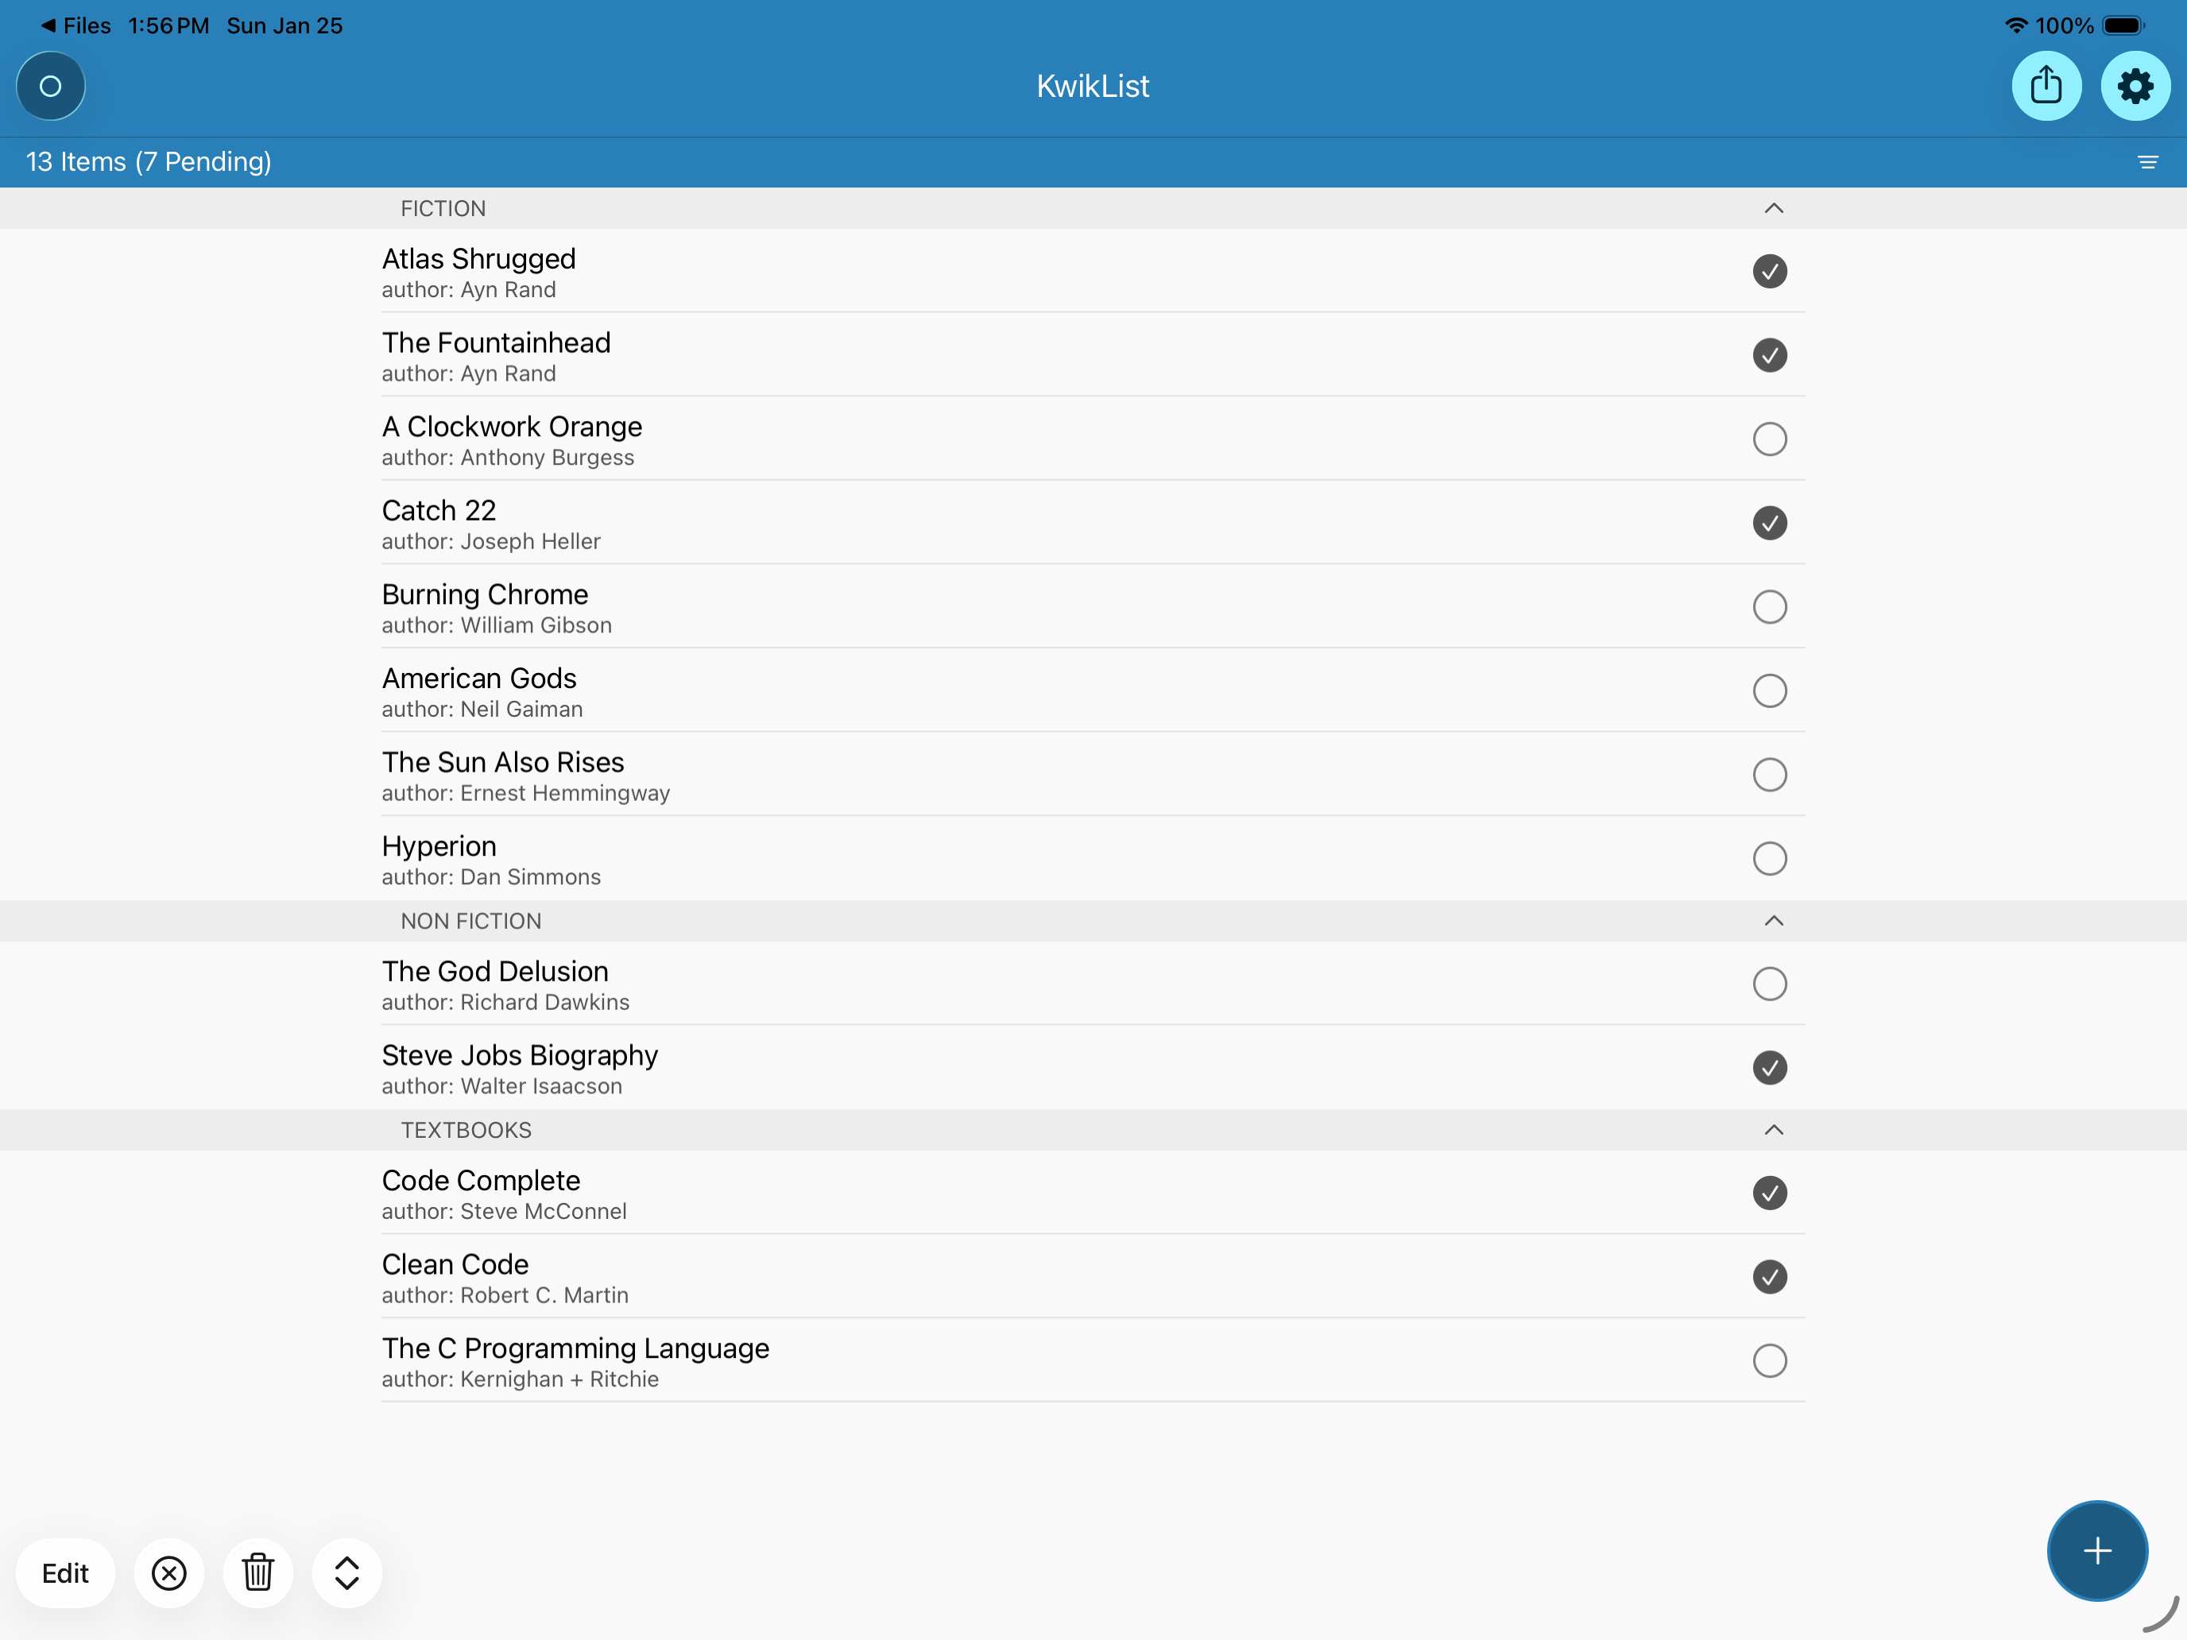The height and width of the screenshot is (1640, 2187).
Task: Open the share options
Action: [x=2046, y=86]
